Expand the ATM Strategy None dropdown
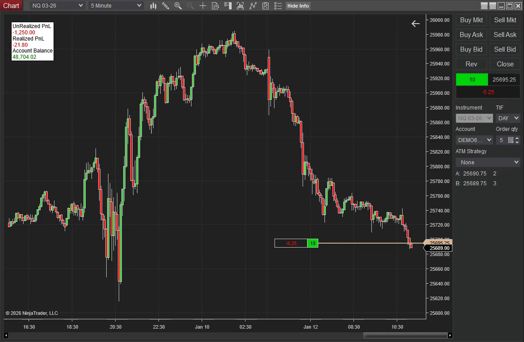The width and height of the screenshot is (524, 342). coord(488,162)
